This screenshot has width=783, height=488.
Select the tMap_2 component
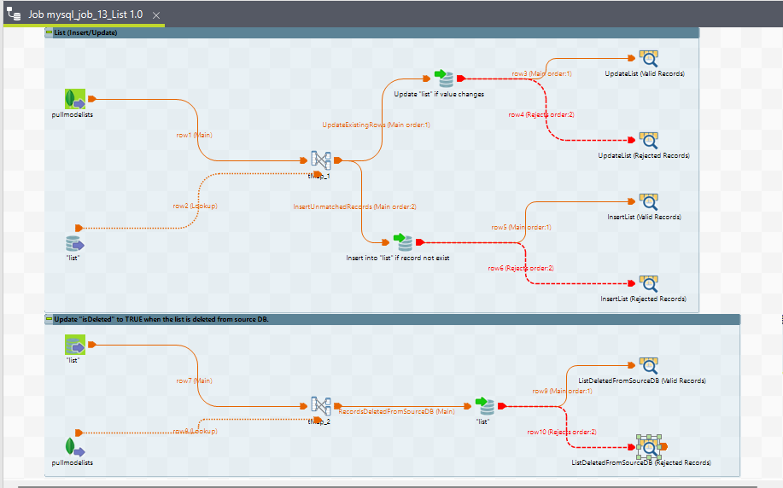[320, 405]
